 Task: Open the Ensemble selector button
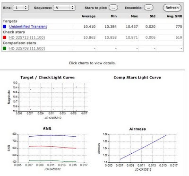(x=148, y=8)
